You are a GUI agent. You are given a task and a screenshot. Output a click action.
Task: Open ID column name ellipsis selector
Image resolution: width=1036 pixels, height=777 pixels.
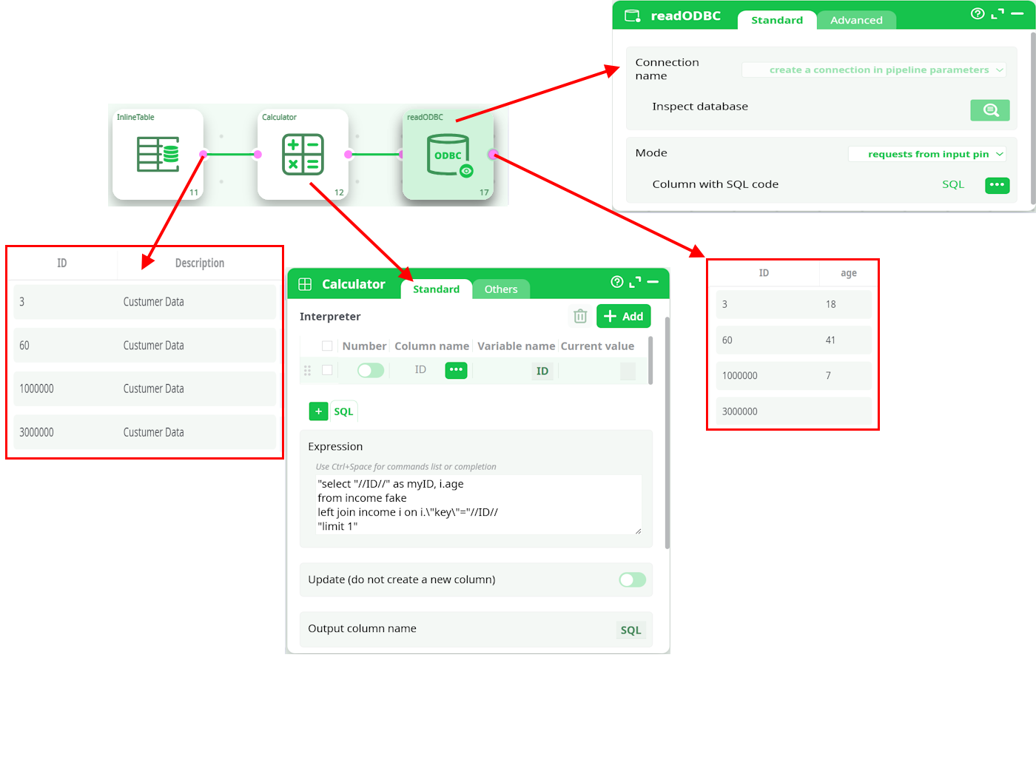[x=456, y=370]
